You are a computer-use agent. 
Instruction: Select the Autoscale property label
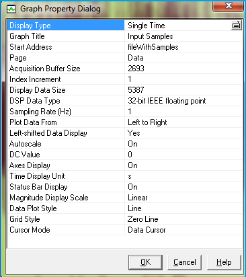(26, 144)
